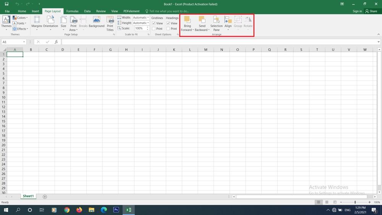The height and width of the screenshot is (215, 382).
Task: Switch to Page Layout view in status bar
Action: pos(327,202)
